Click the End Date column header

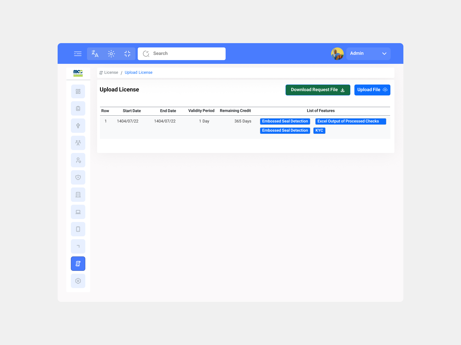[x=168, y=111]
